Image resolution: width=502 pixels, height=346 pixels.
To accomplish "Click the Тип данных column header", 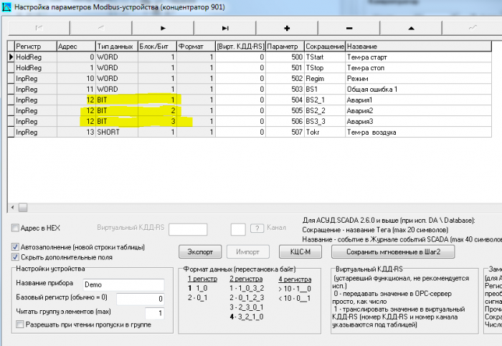I will point(117,47).
